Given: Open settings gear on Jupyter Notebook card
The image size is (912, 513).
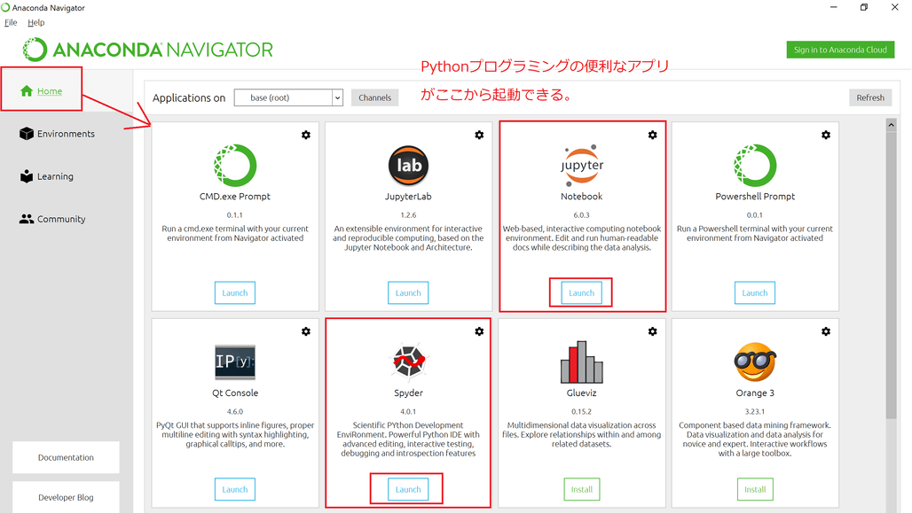Looking at the screenshot, I should [653, 135].
